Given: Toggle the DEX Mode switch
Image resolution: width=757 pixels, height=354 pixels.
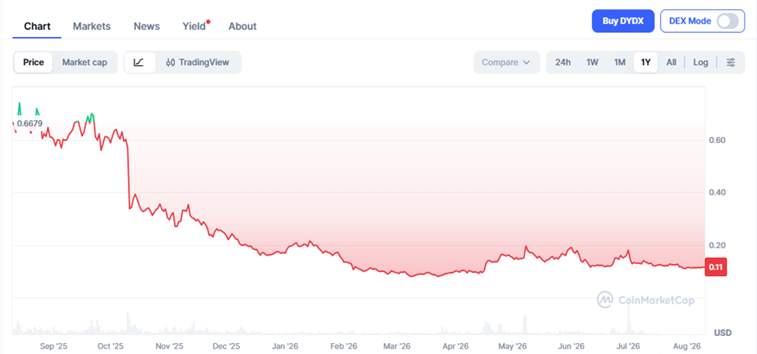Looking at the screenshot, I should 728,21.
